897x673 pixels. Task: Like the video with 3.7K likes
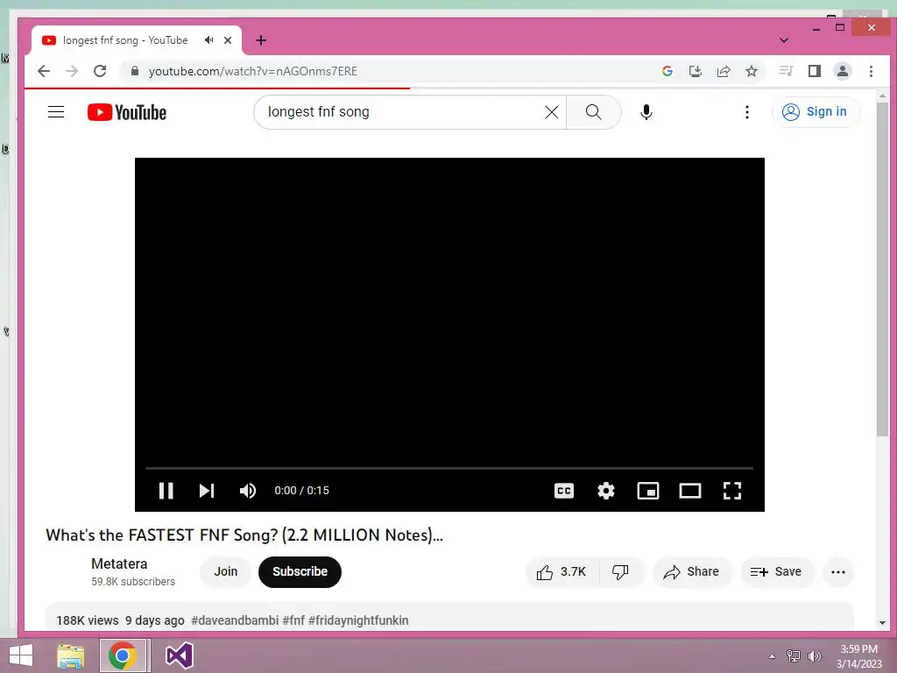(562, 571)
